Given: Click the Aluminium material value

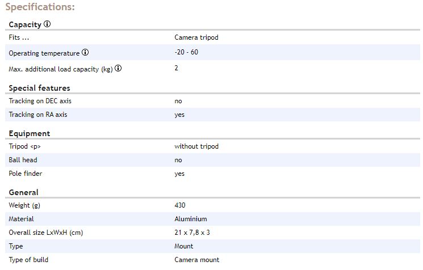Looking at the screenshot, I should point(191,219).
